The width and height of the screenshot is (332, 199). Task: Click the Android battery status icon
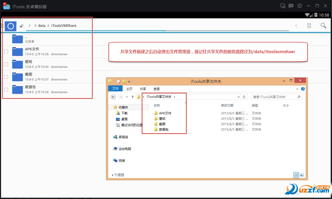point(316,15)
